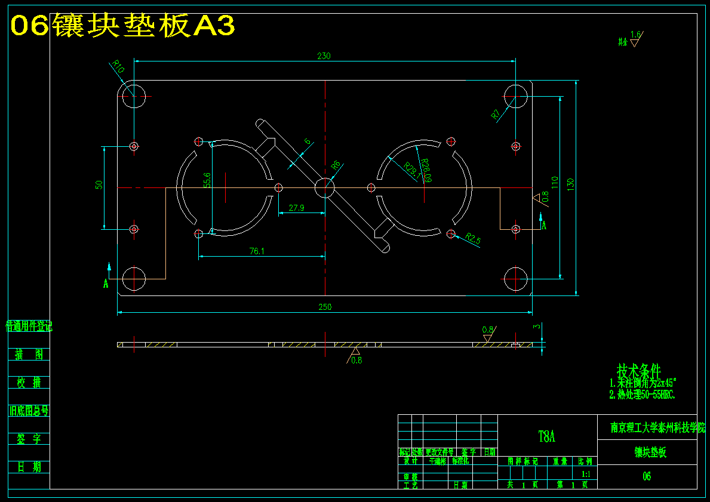710x502 pixels.
Task: Select the slot width dimension 6
Action: pyautogui.click(x=308, y=141)
